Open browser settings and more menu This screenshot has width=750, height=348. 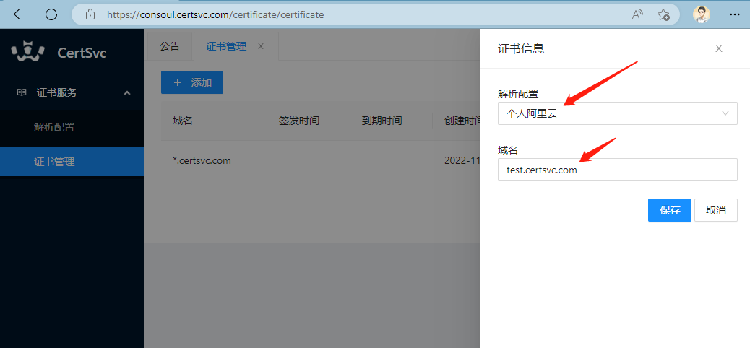pos(735,15)
